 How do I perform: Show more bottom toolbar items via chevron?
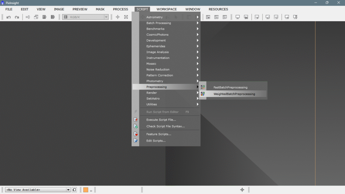coord(91,191)
